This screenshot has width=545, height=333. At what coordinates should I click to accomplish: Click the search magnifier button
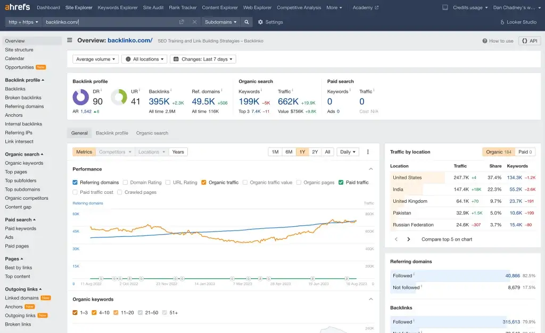point(246,22)
